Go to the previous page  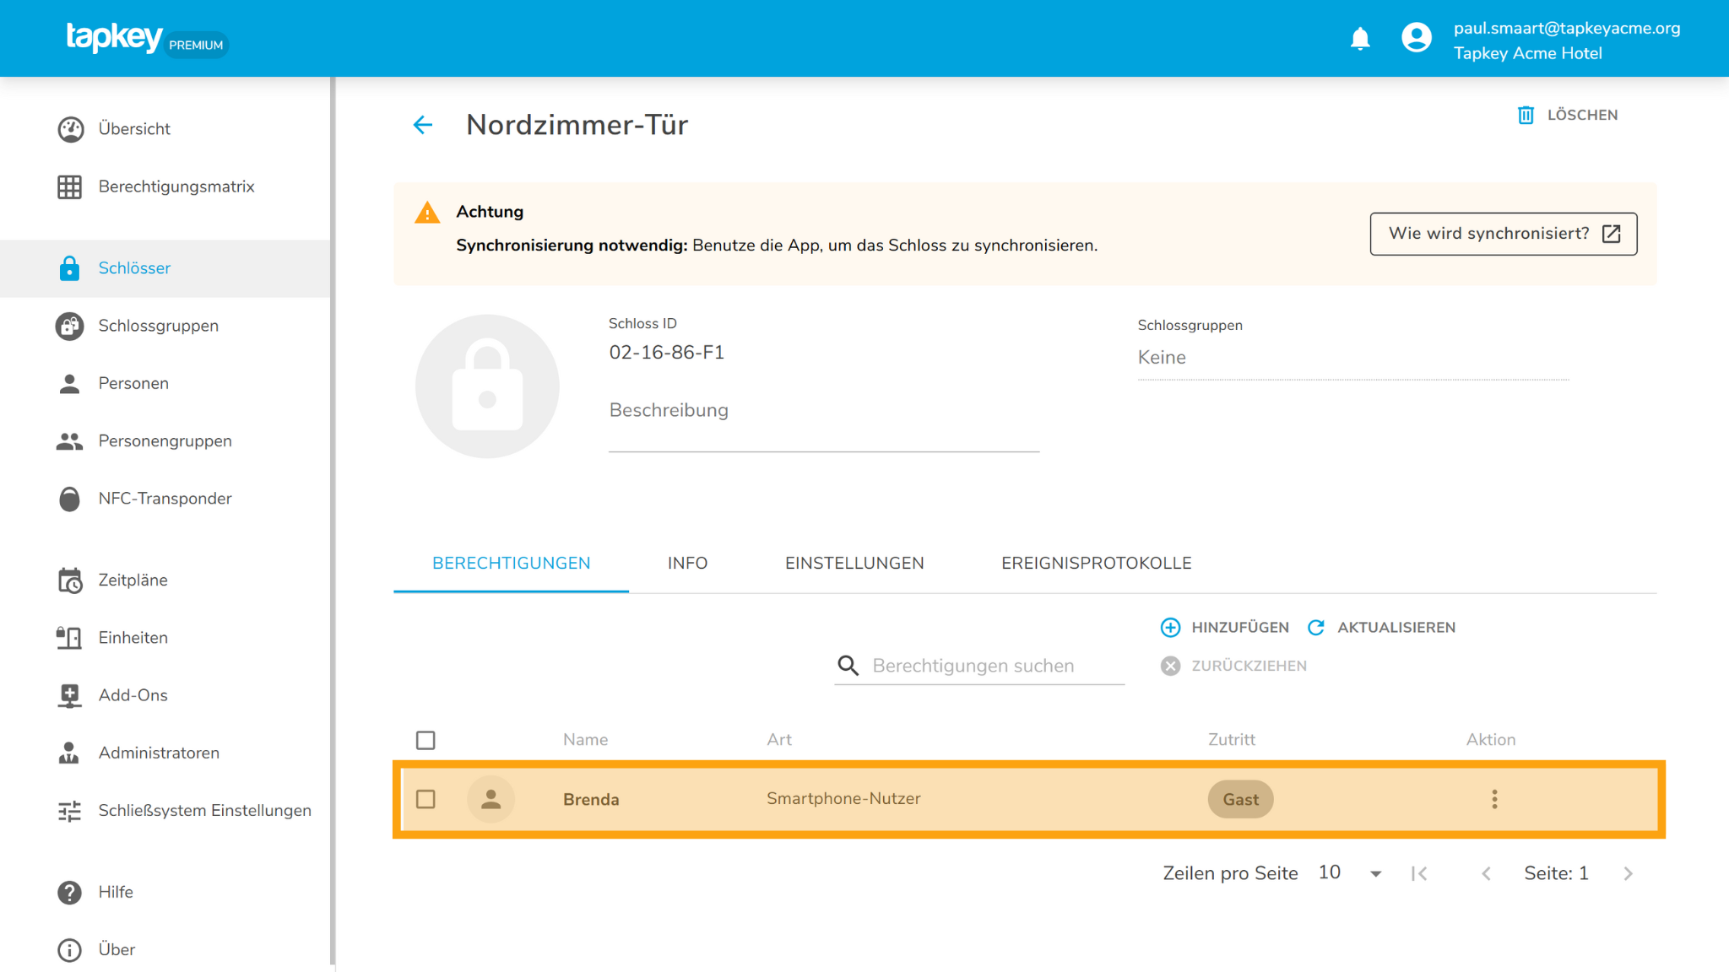pyautogui.click(x=1486, y=874)
